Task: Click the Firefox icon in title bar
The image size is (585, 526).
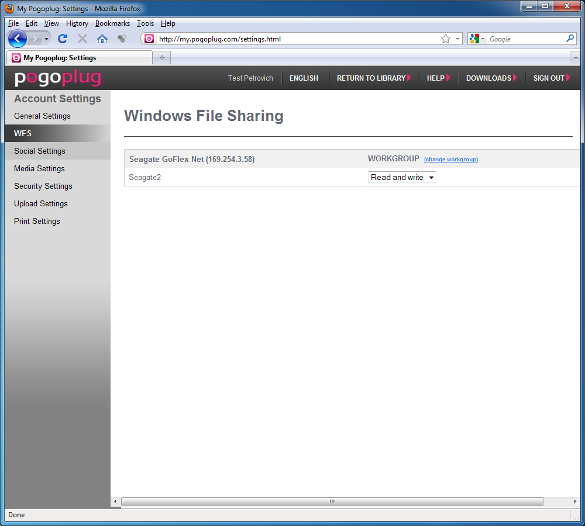Action: pyautogui.click(x=9, y=8)
